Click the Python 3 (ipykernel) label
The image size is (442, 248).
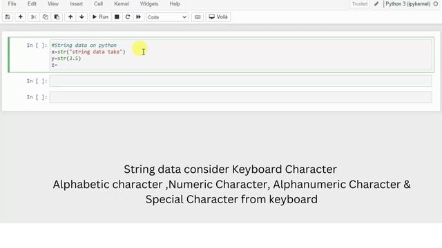[408, 4]
